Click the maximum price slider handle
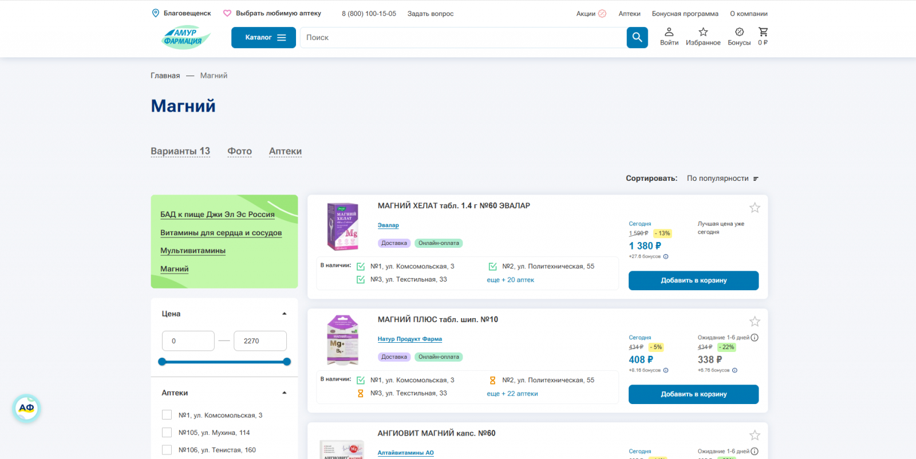 click(x=287, y=362)
